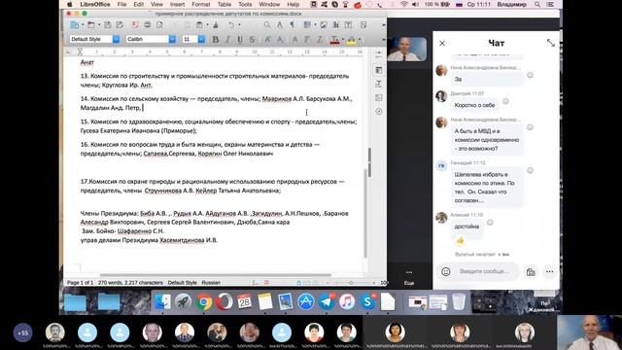The height and width of the screenshot is (350, 622).
Task: Open the Calibri font name dropdown
Action: [x=172, y=39]
